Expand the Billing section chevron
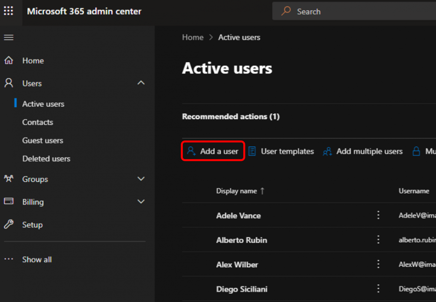 [141, 202]
